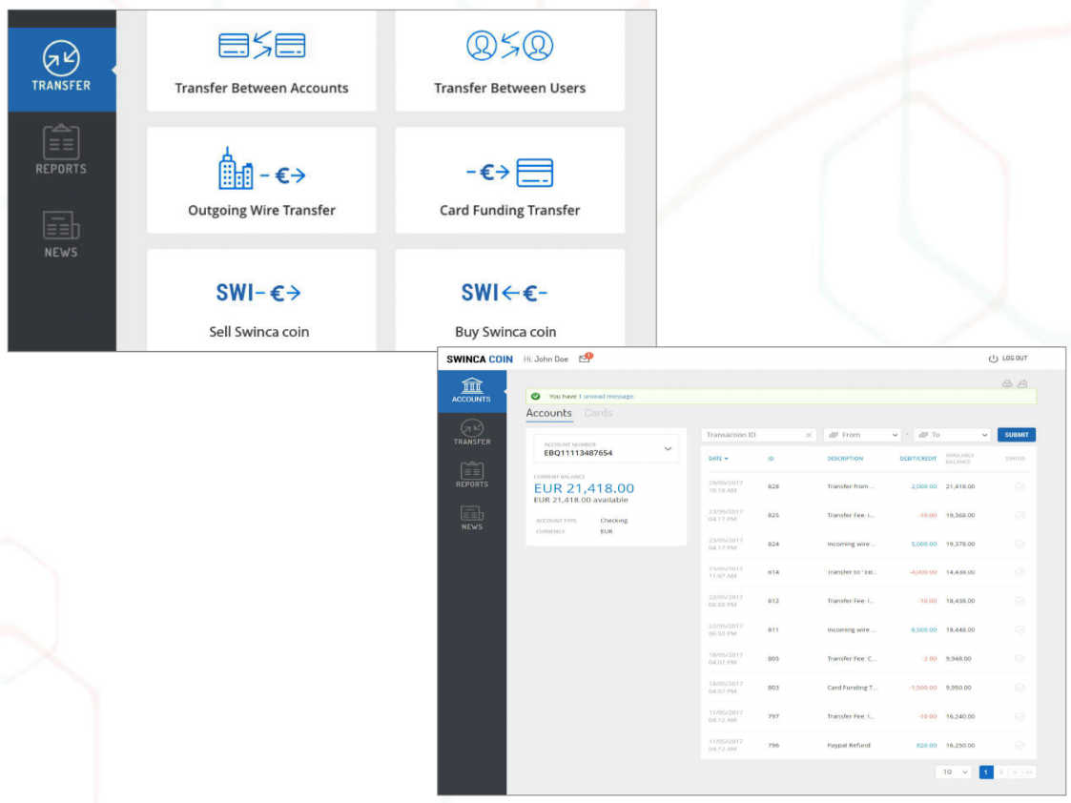Click the status icon for transaction 797
1071x803 pixels.
click(x=1020, y=716)
